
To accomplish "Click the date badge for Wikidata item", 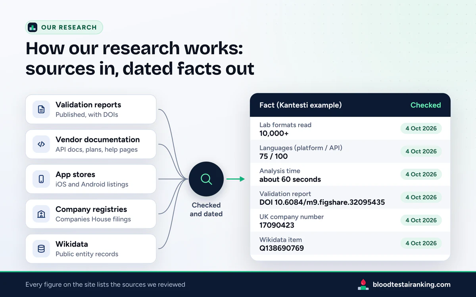I will 421,243.
